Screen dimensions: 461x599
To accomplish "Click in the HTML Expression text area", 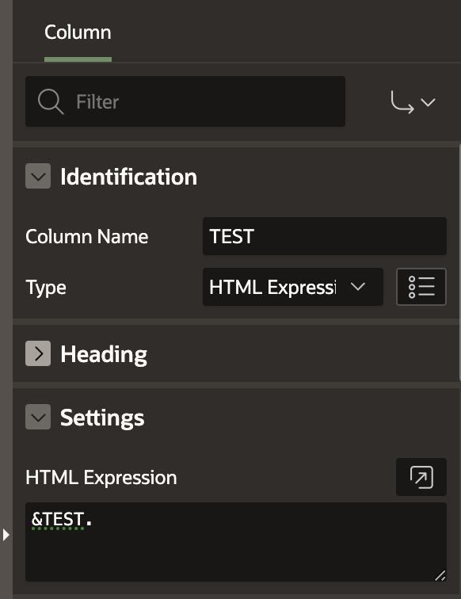I will [236, 542].
